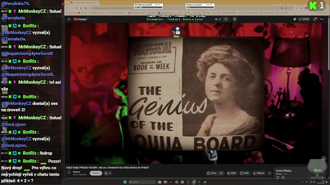This screenshot has height=185, width=330.
Task: Open the Windows Start button
Action: tap(125, 182)
